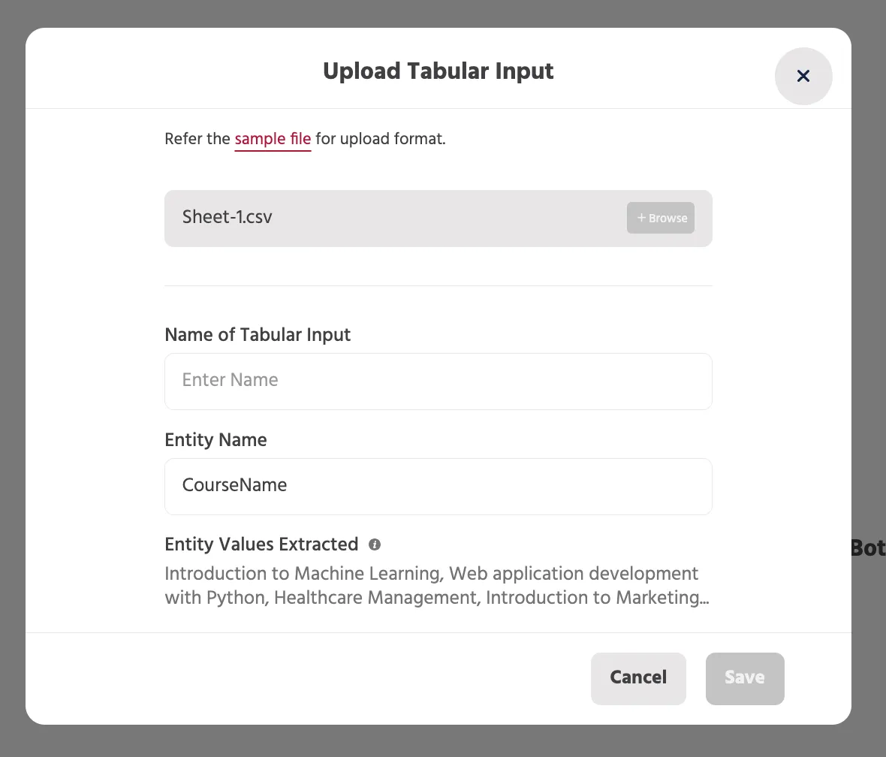Click the Entity Name label

pyautogui.click(x=215, y=440)
